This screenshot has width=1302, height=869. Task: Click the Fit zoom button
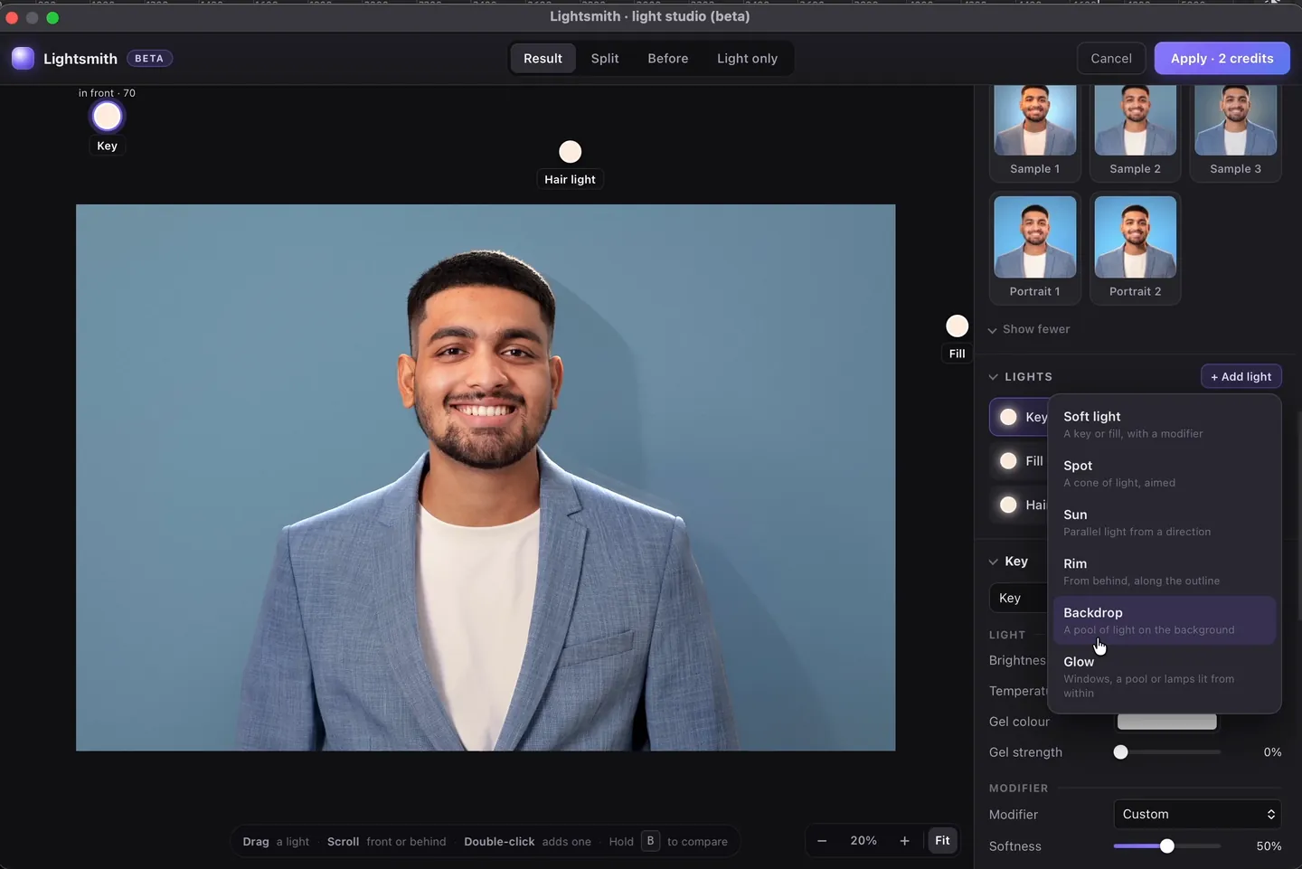point(942,841)
